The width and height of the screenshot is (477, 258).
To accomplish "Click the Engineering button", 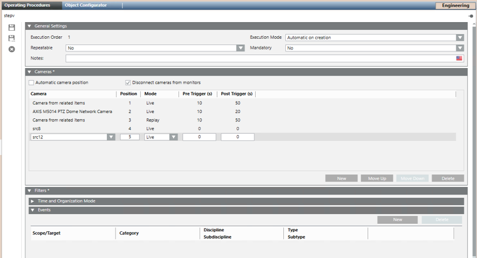I will tap(455, 6).
